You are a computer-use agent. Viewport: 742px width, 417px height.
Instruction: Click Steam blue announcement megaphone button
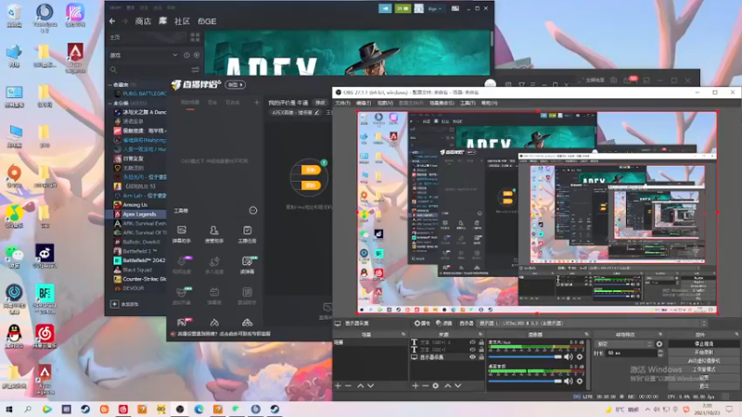tap(385, 8)
